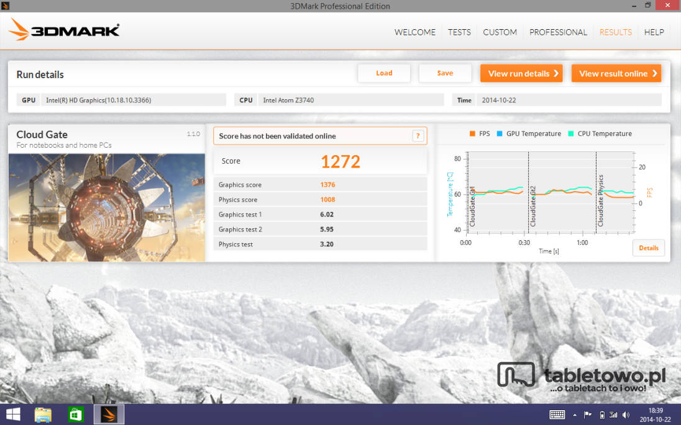
Task: Toggle the GPU Temperature legend swatch
Action: click(x=500, y=133)
